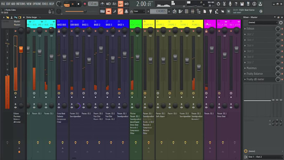The width and height of the screenshot is (284, 160).
Task: Toggle the orange arrow auto-scroll icon
Action: click(x=108, y=11)
